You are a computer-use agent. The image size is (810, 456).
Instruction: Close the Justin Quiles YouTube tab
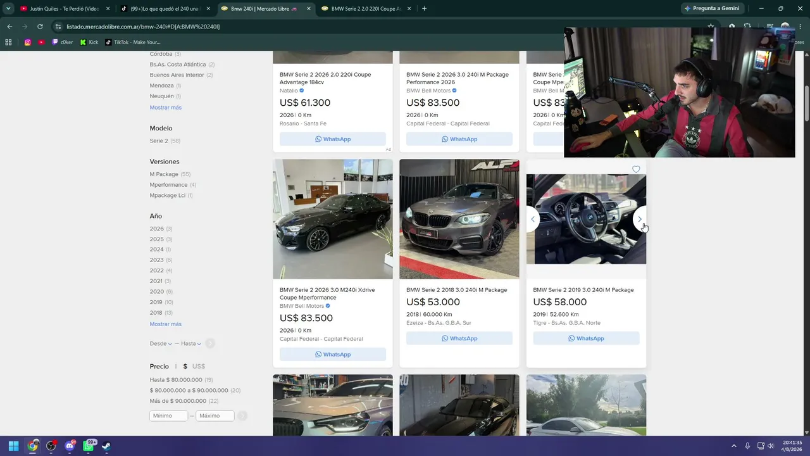click(108, 9)
